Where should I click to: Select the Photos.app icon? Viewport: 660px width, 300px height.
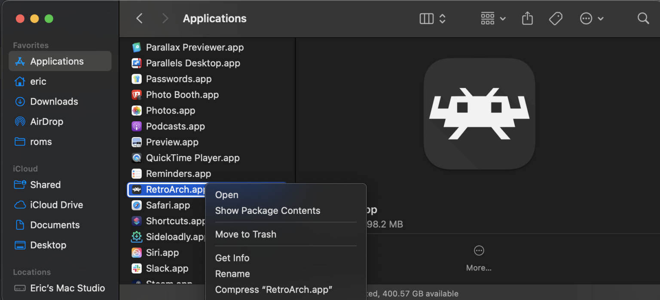(136, 111)
